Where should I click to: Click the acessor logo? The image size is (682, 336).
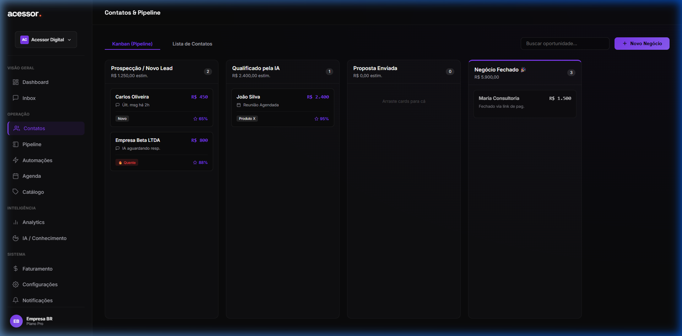(x=25, y=14)
